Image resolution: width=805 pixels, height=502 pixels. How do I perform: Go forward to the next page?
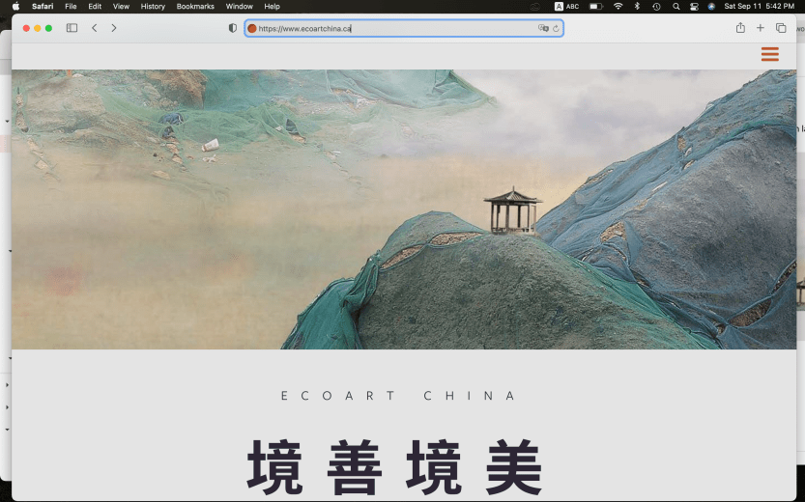pos(114,28)
